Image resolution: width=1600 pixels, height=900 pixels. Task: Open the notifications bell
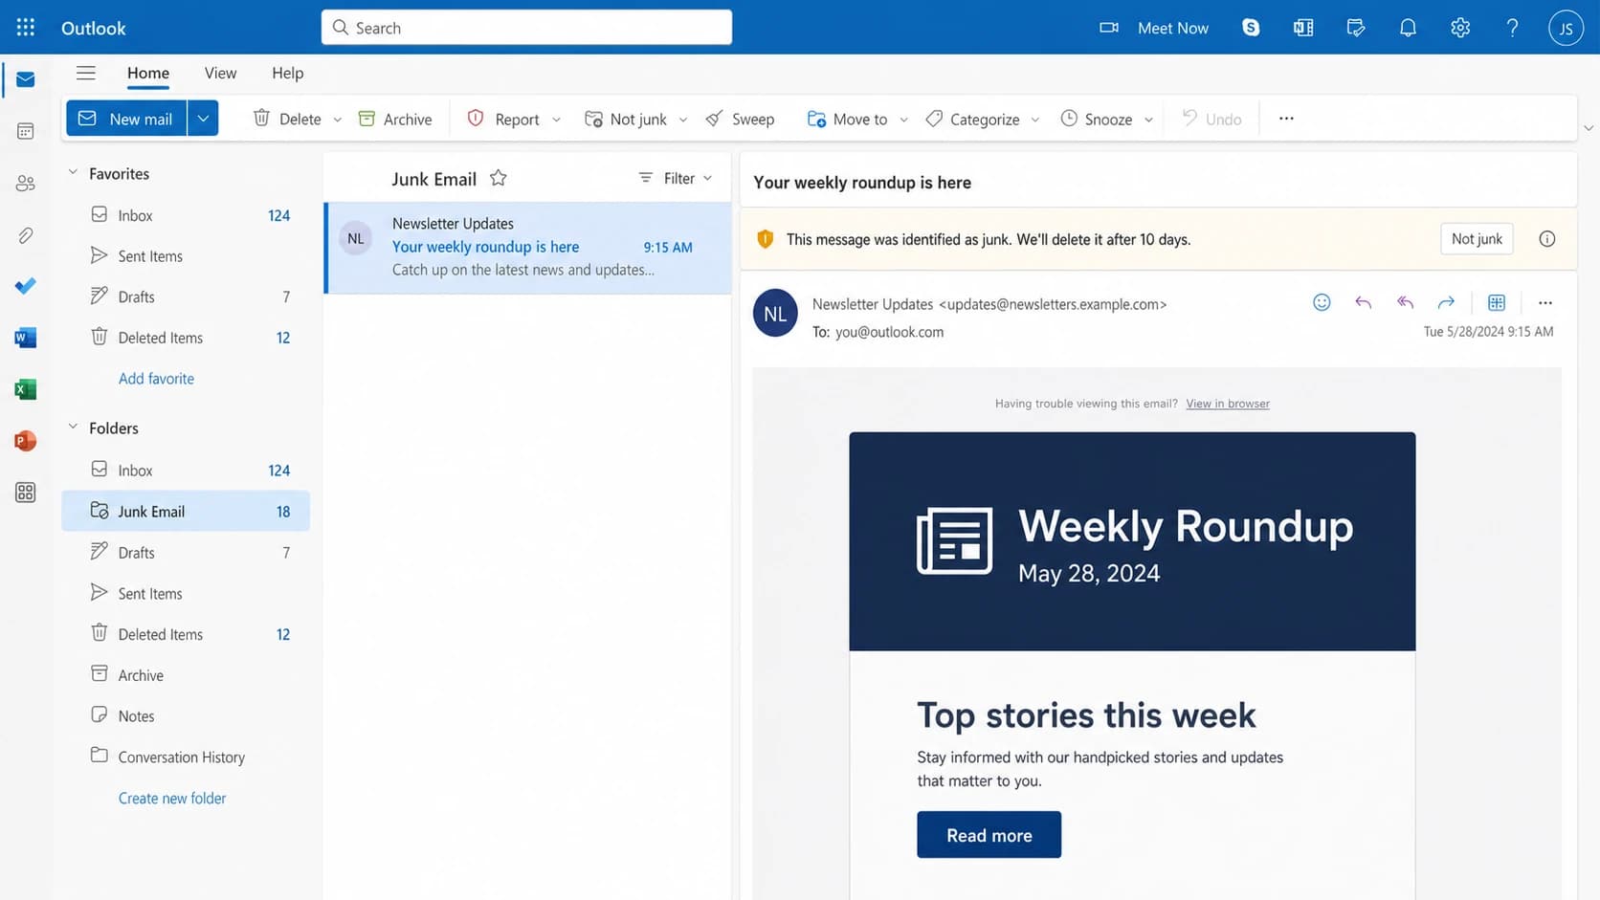coord(1408,28)
